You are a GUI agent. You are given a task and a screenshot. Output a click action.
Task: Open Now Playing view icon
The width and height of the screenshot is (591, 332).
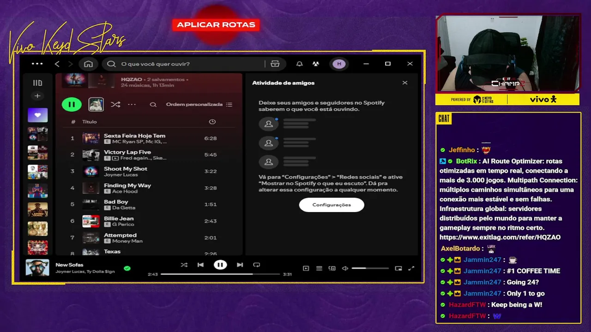(306, 268)
